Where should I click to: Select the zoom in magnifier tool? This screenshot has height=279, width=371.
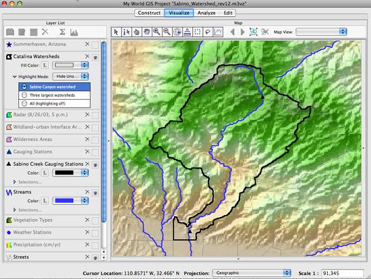pos(157,32)
